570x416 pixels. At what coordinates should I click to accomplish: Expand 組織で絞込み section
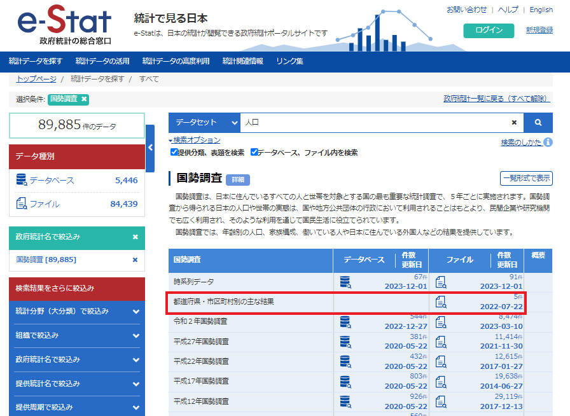coord(77,336)
